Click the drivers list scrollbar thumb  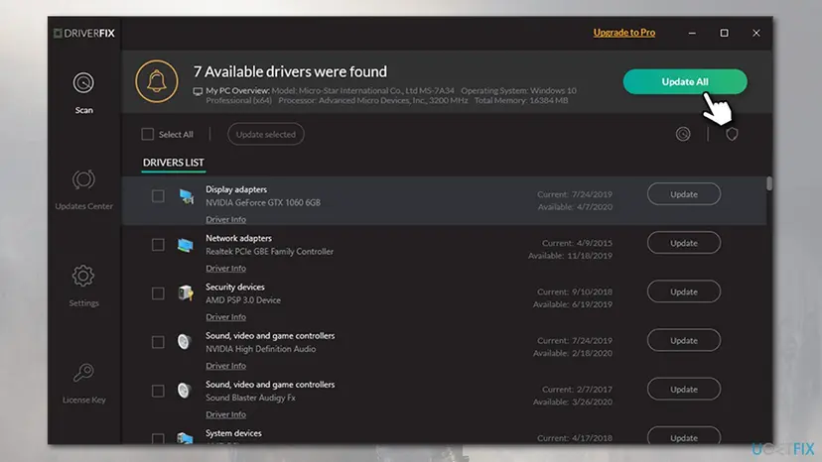pyautogui.click(x=769, y=183)
